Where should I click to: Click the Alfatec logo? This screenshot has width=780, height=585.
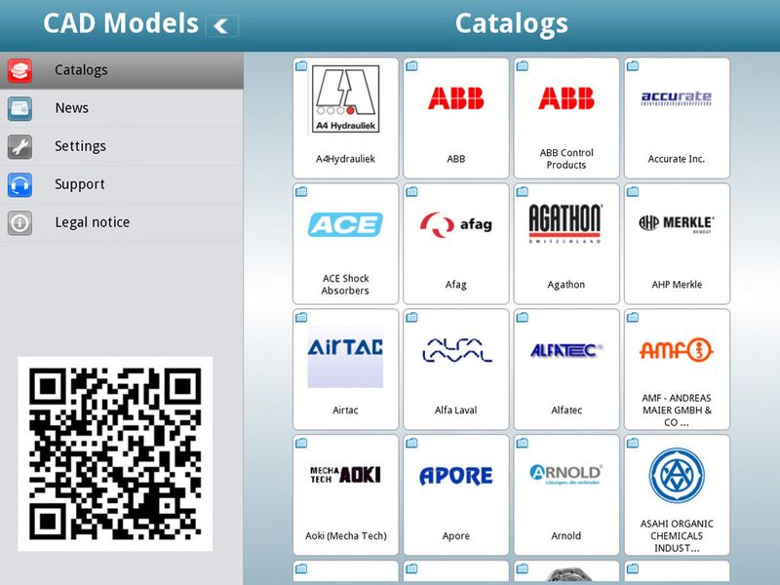coord(566,351)
